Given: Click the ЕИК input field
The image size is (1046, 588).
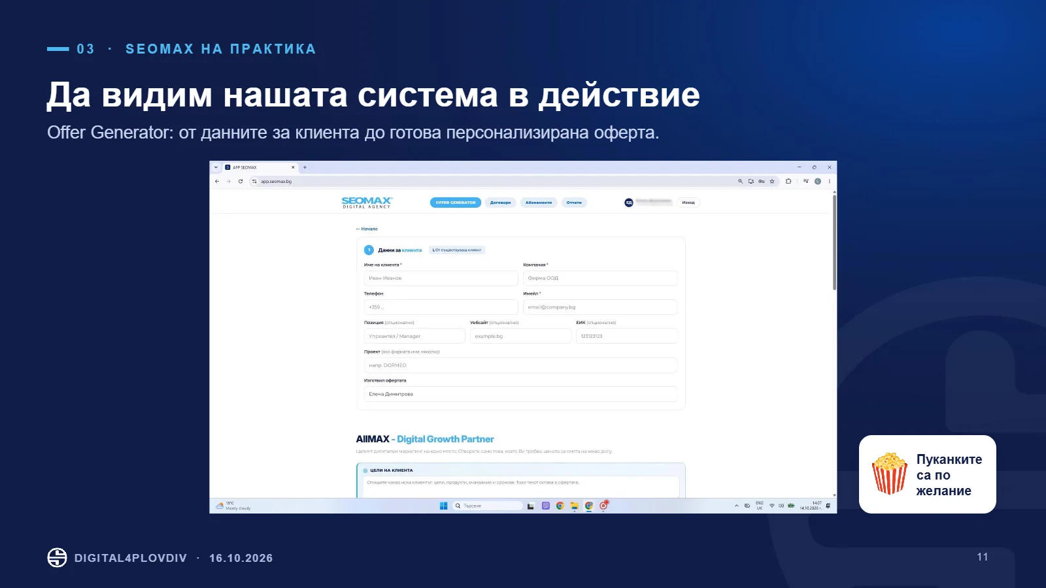Looking at the screenshot, I should [x=627, y=336].
